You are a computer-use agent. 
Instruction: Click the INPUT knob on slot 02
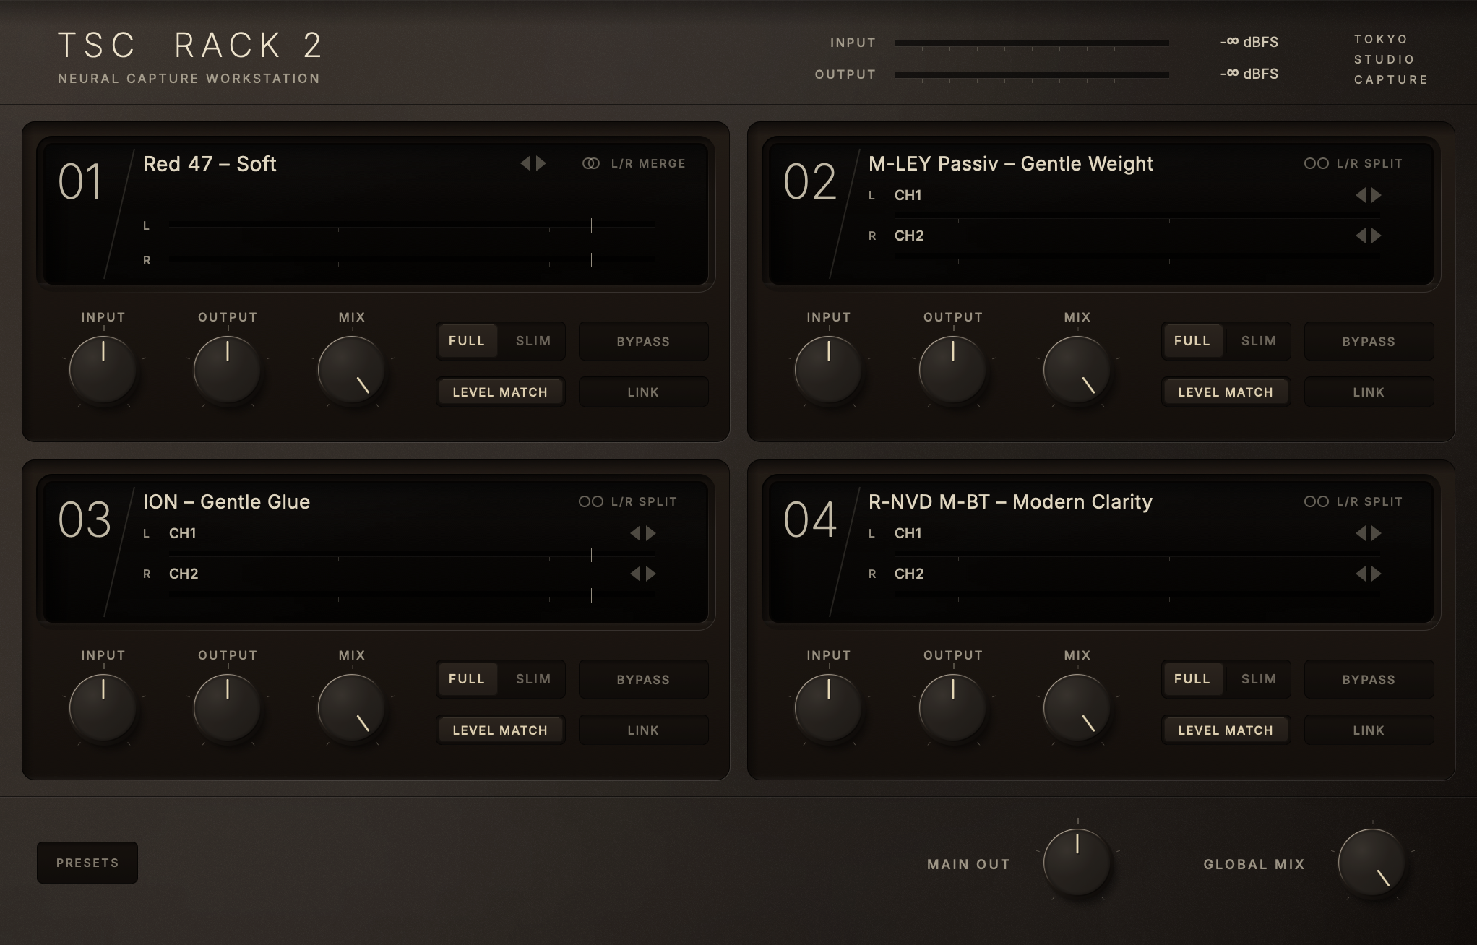[x=829, y=370]
